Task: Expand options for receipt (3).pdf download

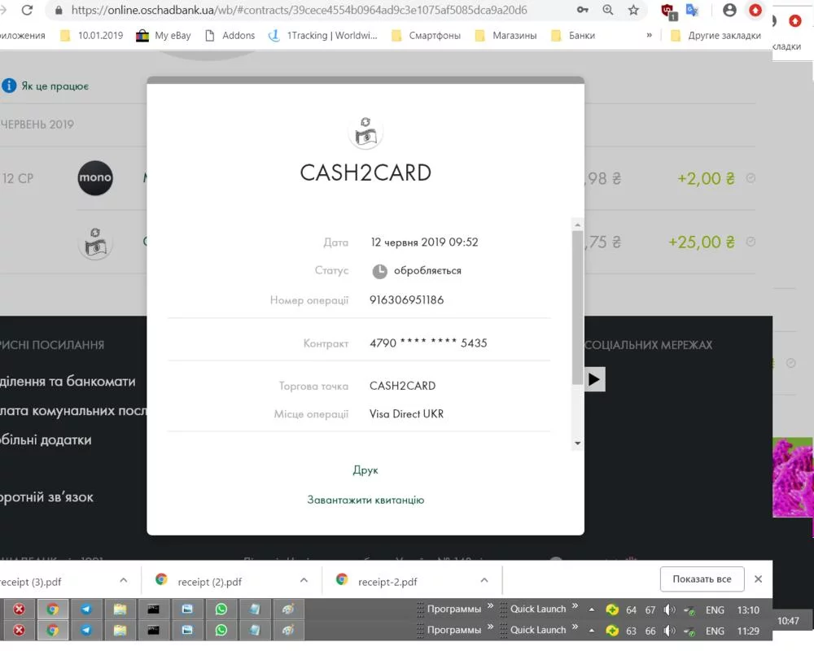Action: click(x=124, y=580)
